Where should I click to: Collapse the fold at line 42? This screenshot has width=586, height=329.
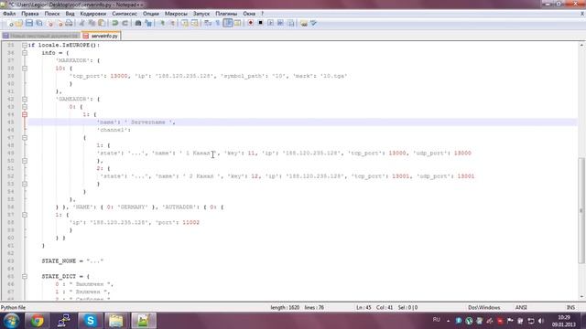coord(25,99)
